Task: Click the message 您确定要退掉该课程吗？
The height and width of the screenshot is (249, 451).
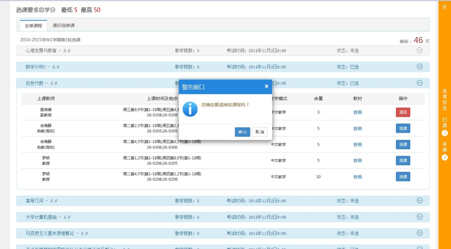Action: 225,105
